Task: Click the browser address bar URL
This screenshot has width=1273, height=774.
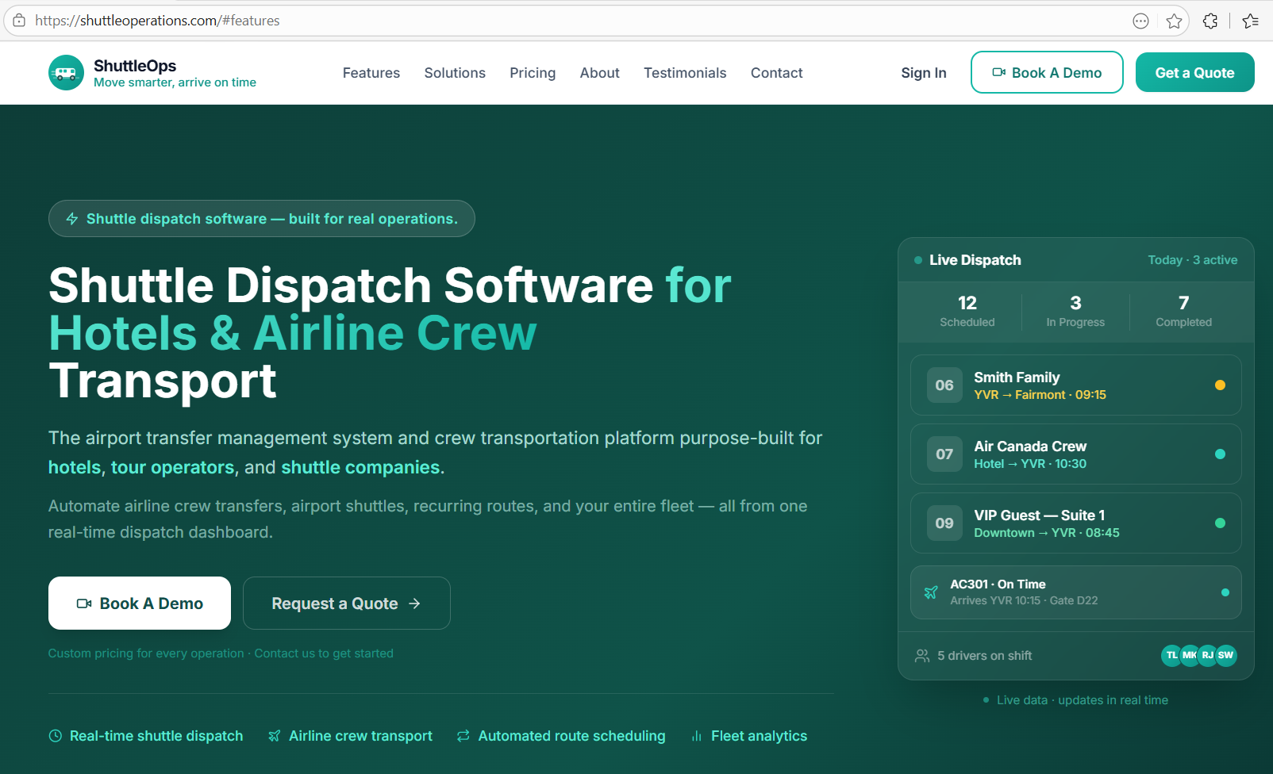Action: [x=157, y=21]
